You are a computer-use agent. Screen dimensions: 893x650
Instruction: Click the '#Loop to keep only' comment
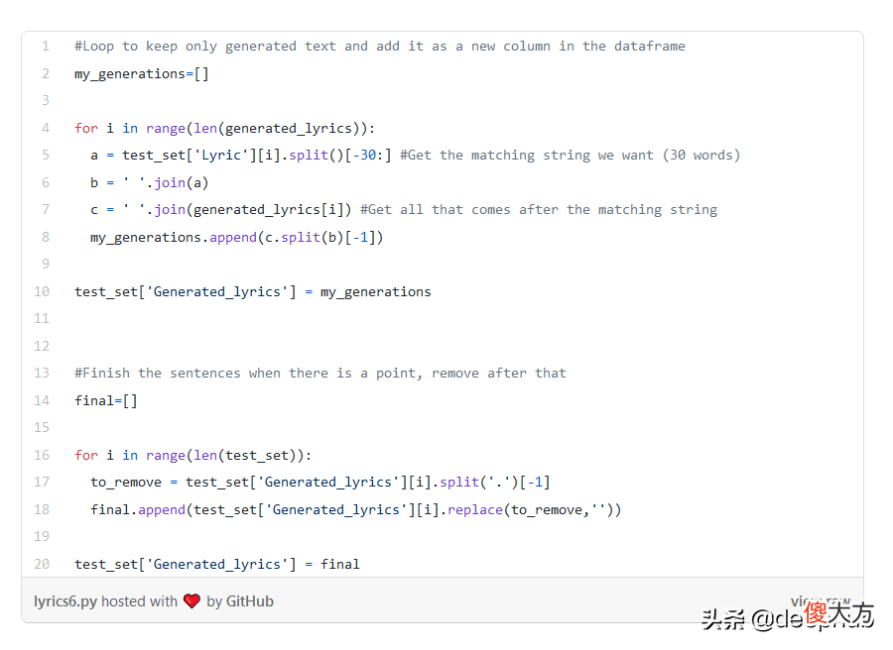coord(380,47)
